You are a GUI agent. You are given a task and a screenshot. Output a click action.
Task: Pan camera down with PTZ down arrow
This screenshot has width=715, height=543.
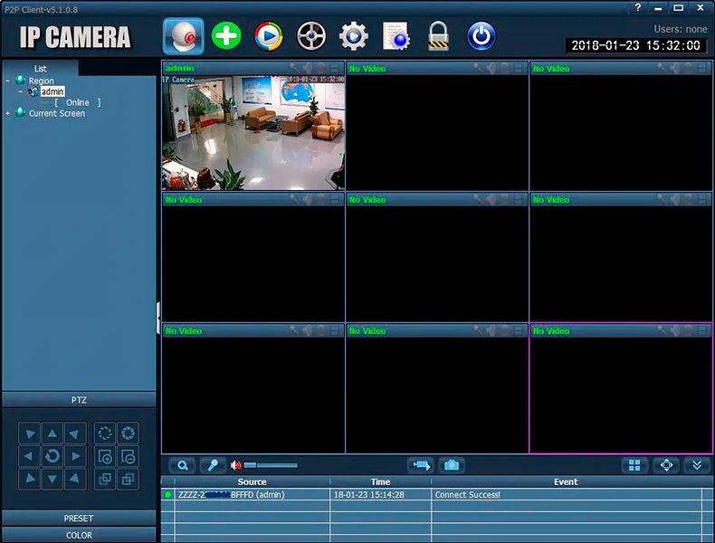point(52,479)
